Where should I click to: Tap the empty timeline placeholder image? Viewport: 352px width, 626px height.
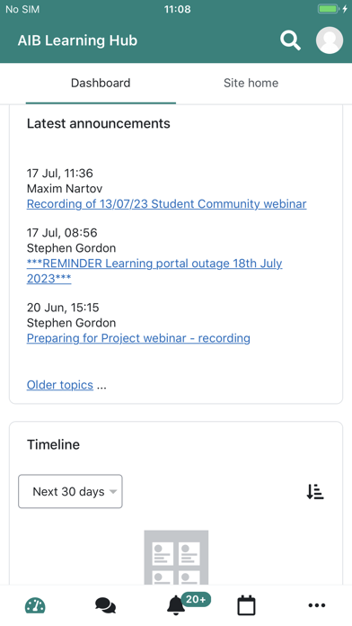(176, 558)
